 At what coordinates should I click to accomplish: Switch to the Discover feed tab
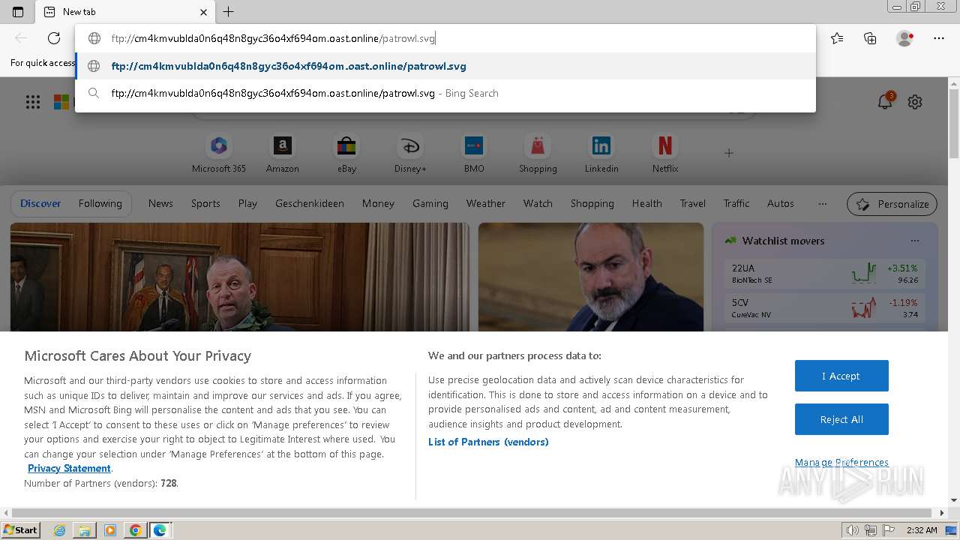click(41, 203)
